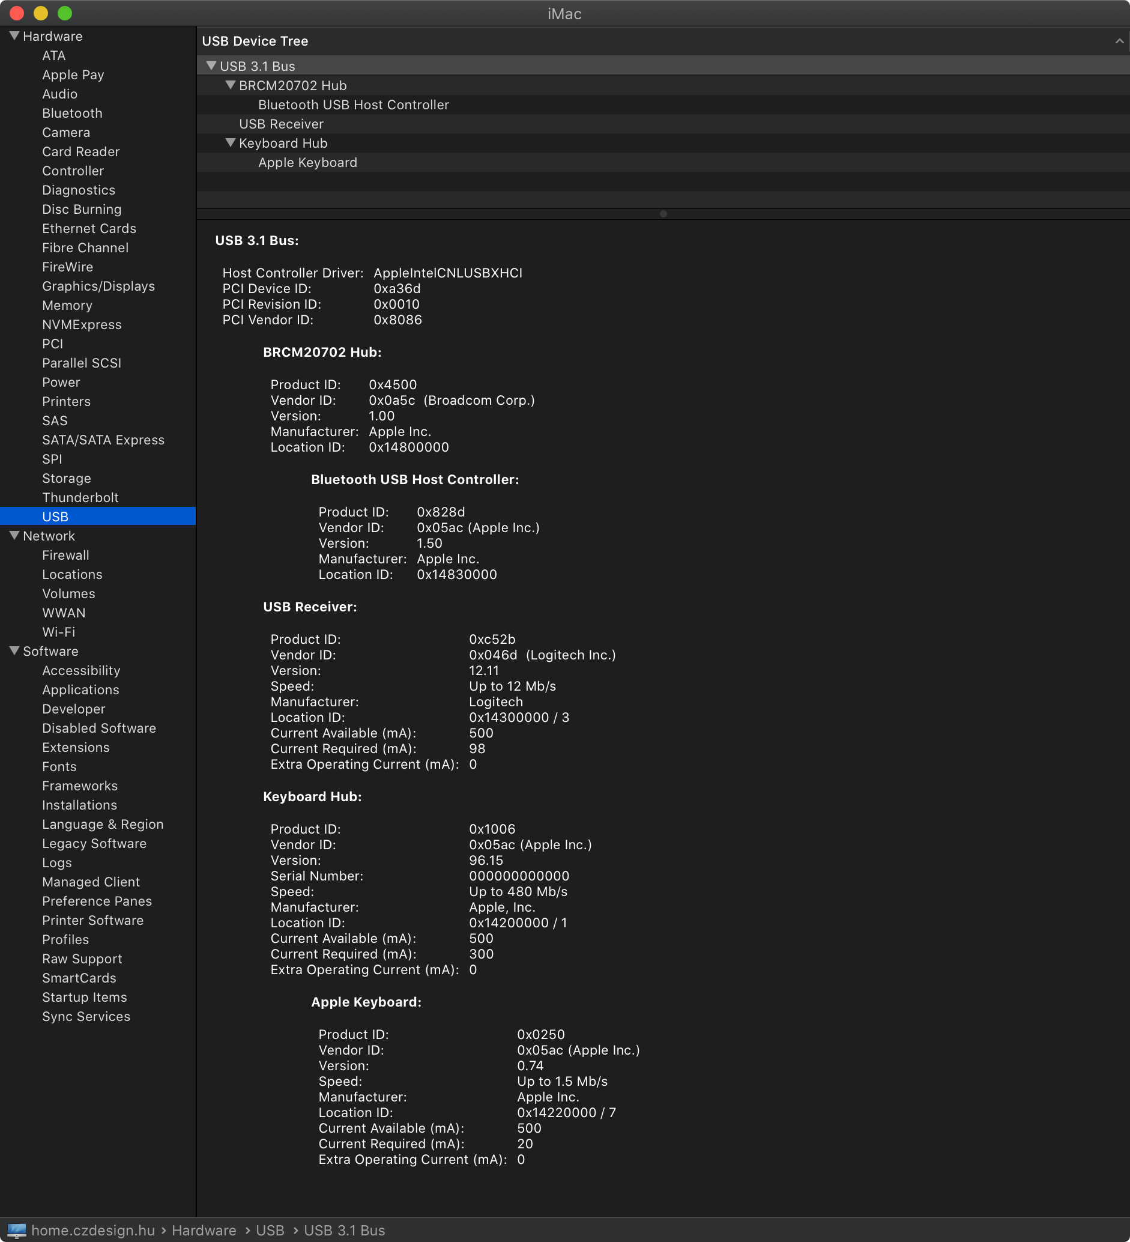The width and height of the screenshot is (1130, 1242).
Task: Click the USB Device Tree column header
Action: point(663,41)
